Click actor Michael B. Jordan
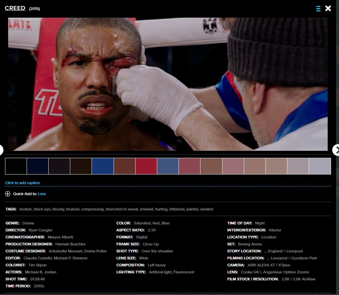The height and width of the screenshot is (295, 339). pos(41,272)
